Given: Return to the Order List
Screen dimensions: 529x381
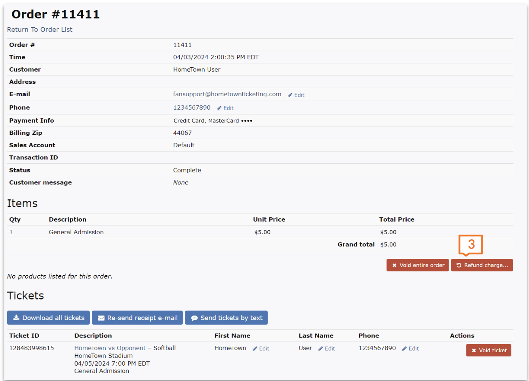Looking at the screenshot, I should (40, 30).
